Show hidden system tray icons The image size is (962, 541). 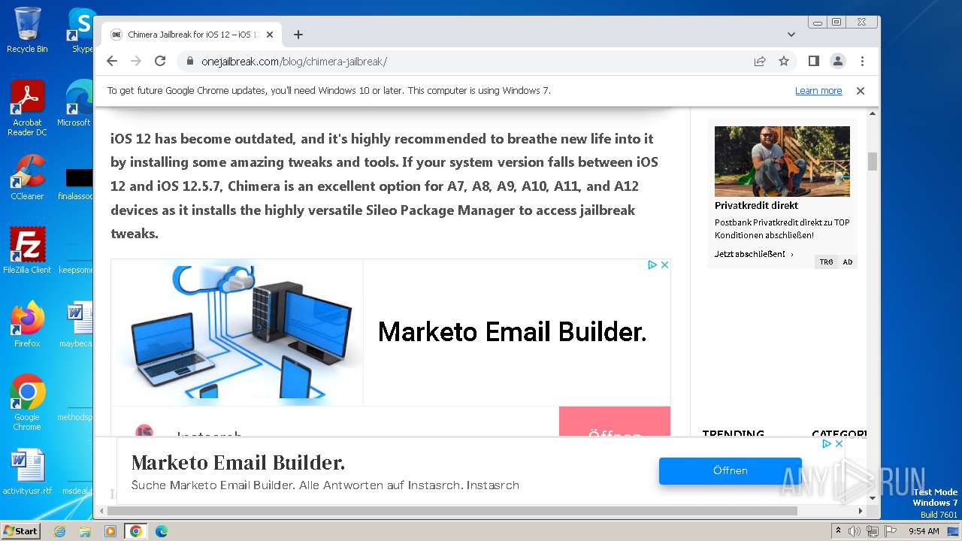(x=838, y=531)
